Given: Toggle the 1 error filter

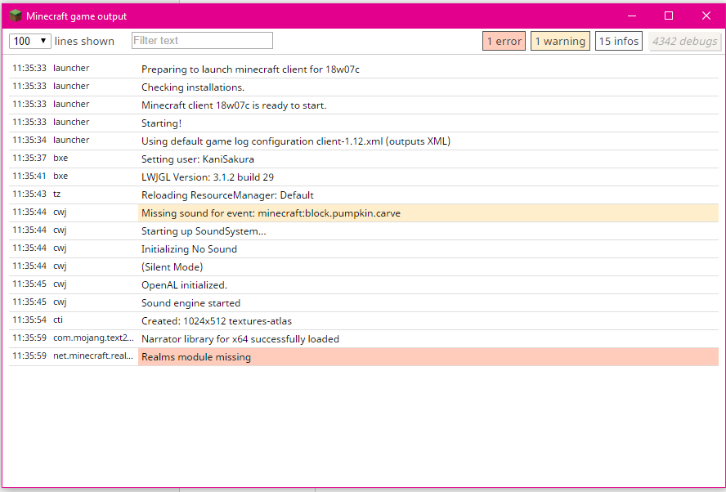Looking at the screenshot, I should pos(504,41).
